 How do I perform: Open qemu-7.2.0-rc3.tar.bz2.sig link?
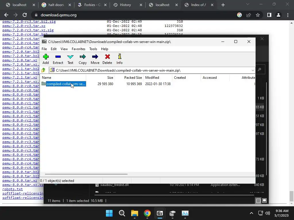point(29,21)
